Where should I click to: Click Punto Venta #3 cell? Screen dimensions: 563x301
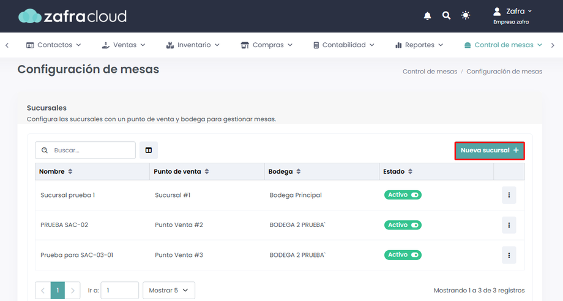[179, 255]
